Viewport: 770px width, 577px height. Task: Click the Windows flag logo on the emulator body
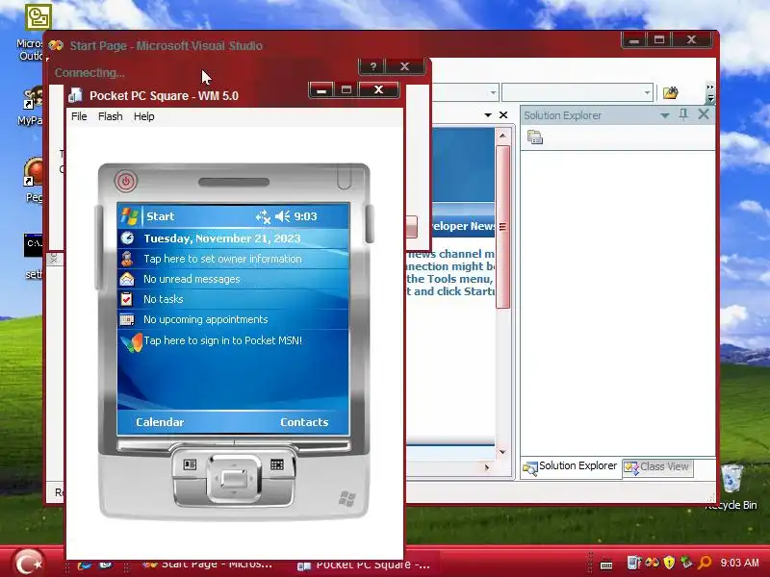347,498
